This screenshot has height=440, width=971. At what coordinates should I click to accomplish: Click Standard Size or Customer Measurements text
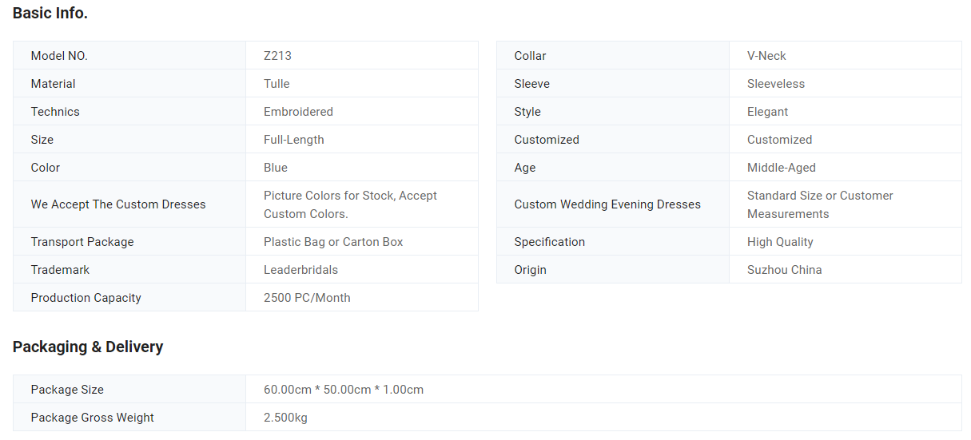click(x=819, y=204)
